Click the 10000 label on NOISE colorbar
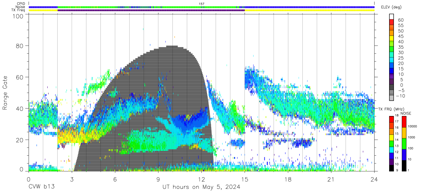 [x=412, y=127]
